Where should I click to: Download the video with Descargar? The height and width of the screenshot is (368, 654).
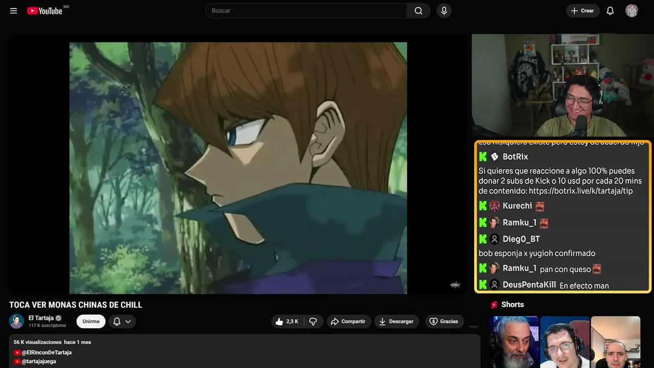pos(396,321)
